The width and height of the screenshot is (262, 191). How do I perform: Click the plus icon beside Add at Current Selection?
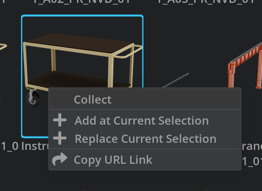coord(60,120)
